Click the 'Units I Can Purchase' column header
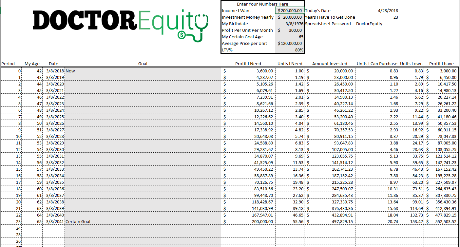The width and height of the screenshot is (460, 247). (x=377, y=64)
